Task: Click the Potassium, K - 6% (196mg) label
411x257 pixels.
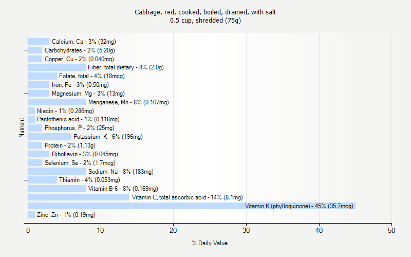Action: click(x=108, y=137)
